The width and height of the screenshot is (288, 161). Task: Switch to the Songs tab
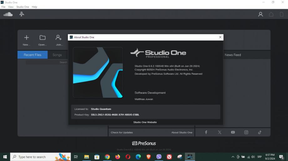(57, 55)
